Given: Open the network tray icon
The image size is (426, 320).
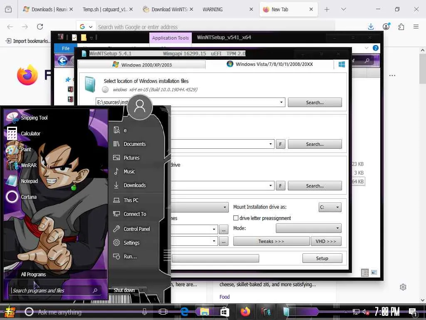Looking at the screenshot, I should click(x=356, y=312).
